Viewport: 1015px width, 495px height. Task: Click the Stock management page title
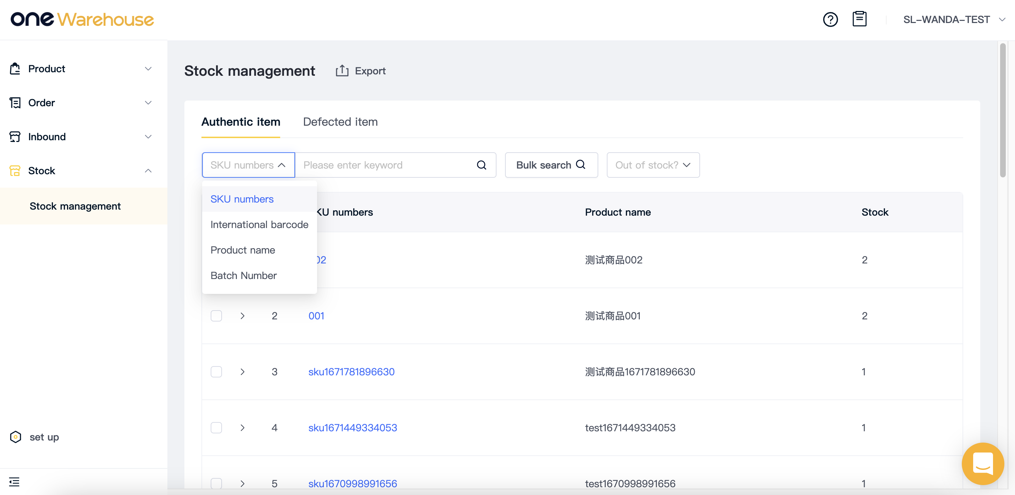point(249,71)
